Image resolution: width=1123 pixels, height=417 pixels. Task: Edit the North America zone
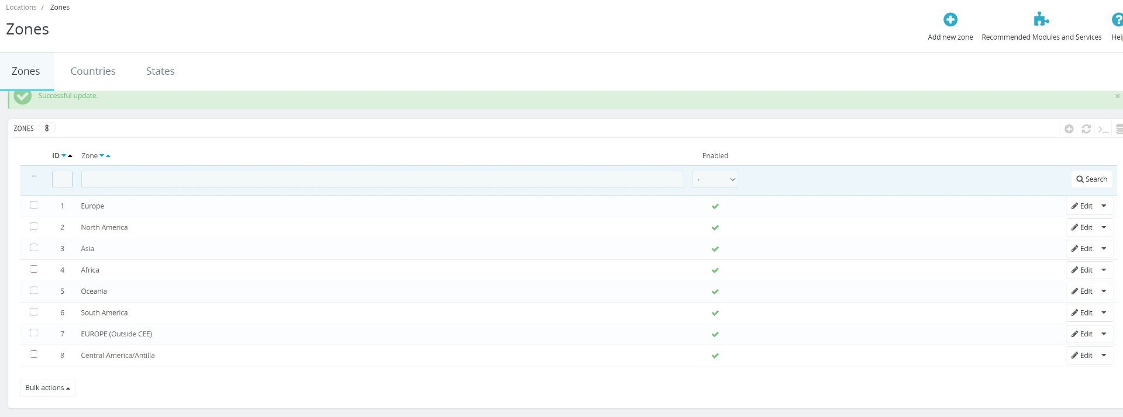pyautogui.click(x=1081, y=227)
